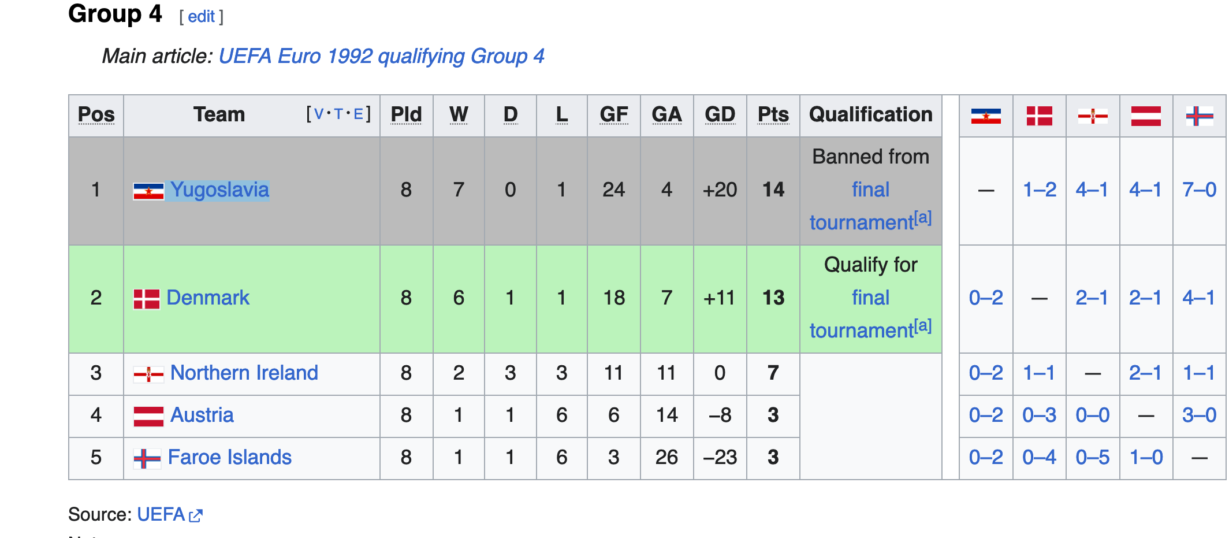Open the Yugoslavia team link
The width and height of the screenshot is (1229, 538).
(x=219, y=190)
